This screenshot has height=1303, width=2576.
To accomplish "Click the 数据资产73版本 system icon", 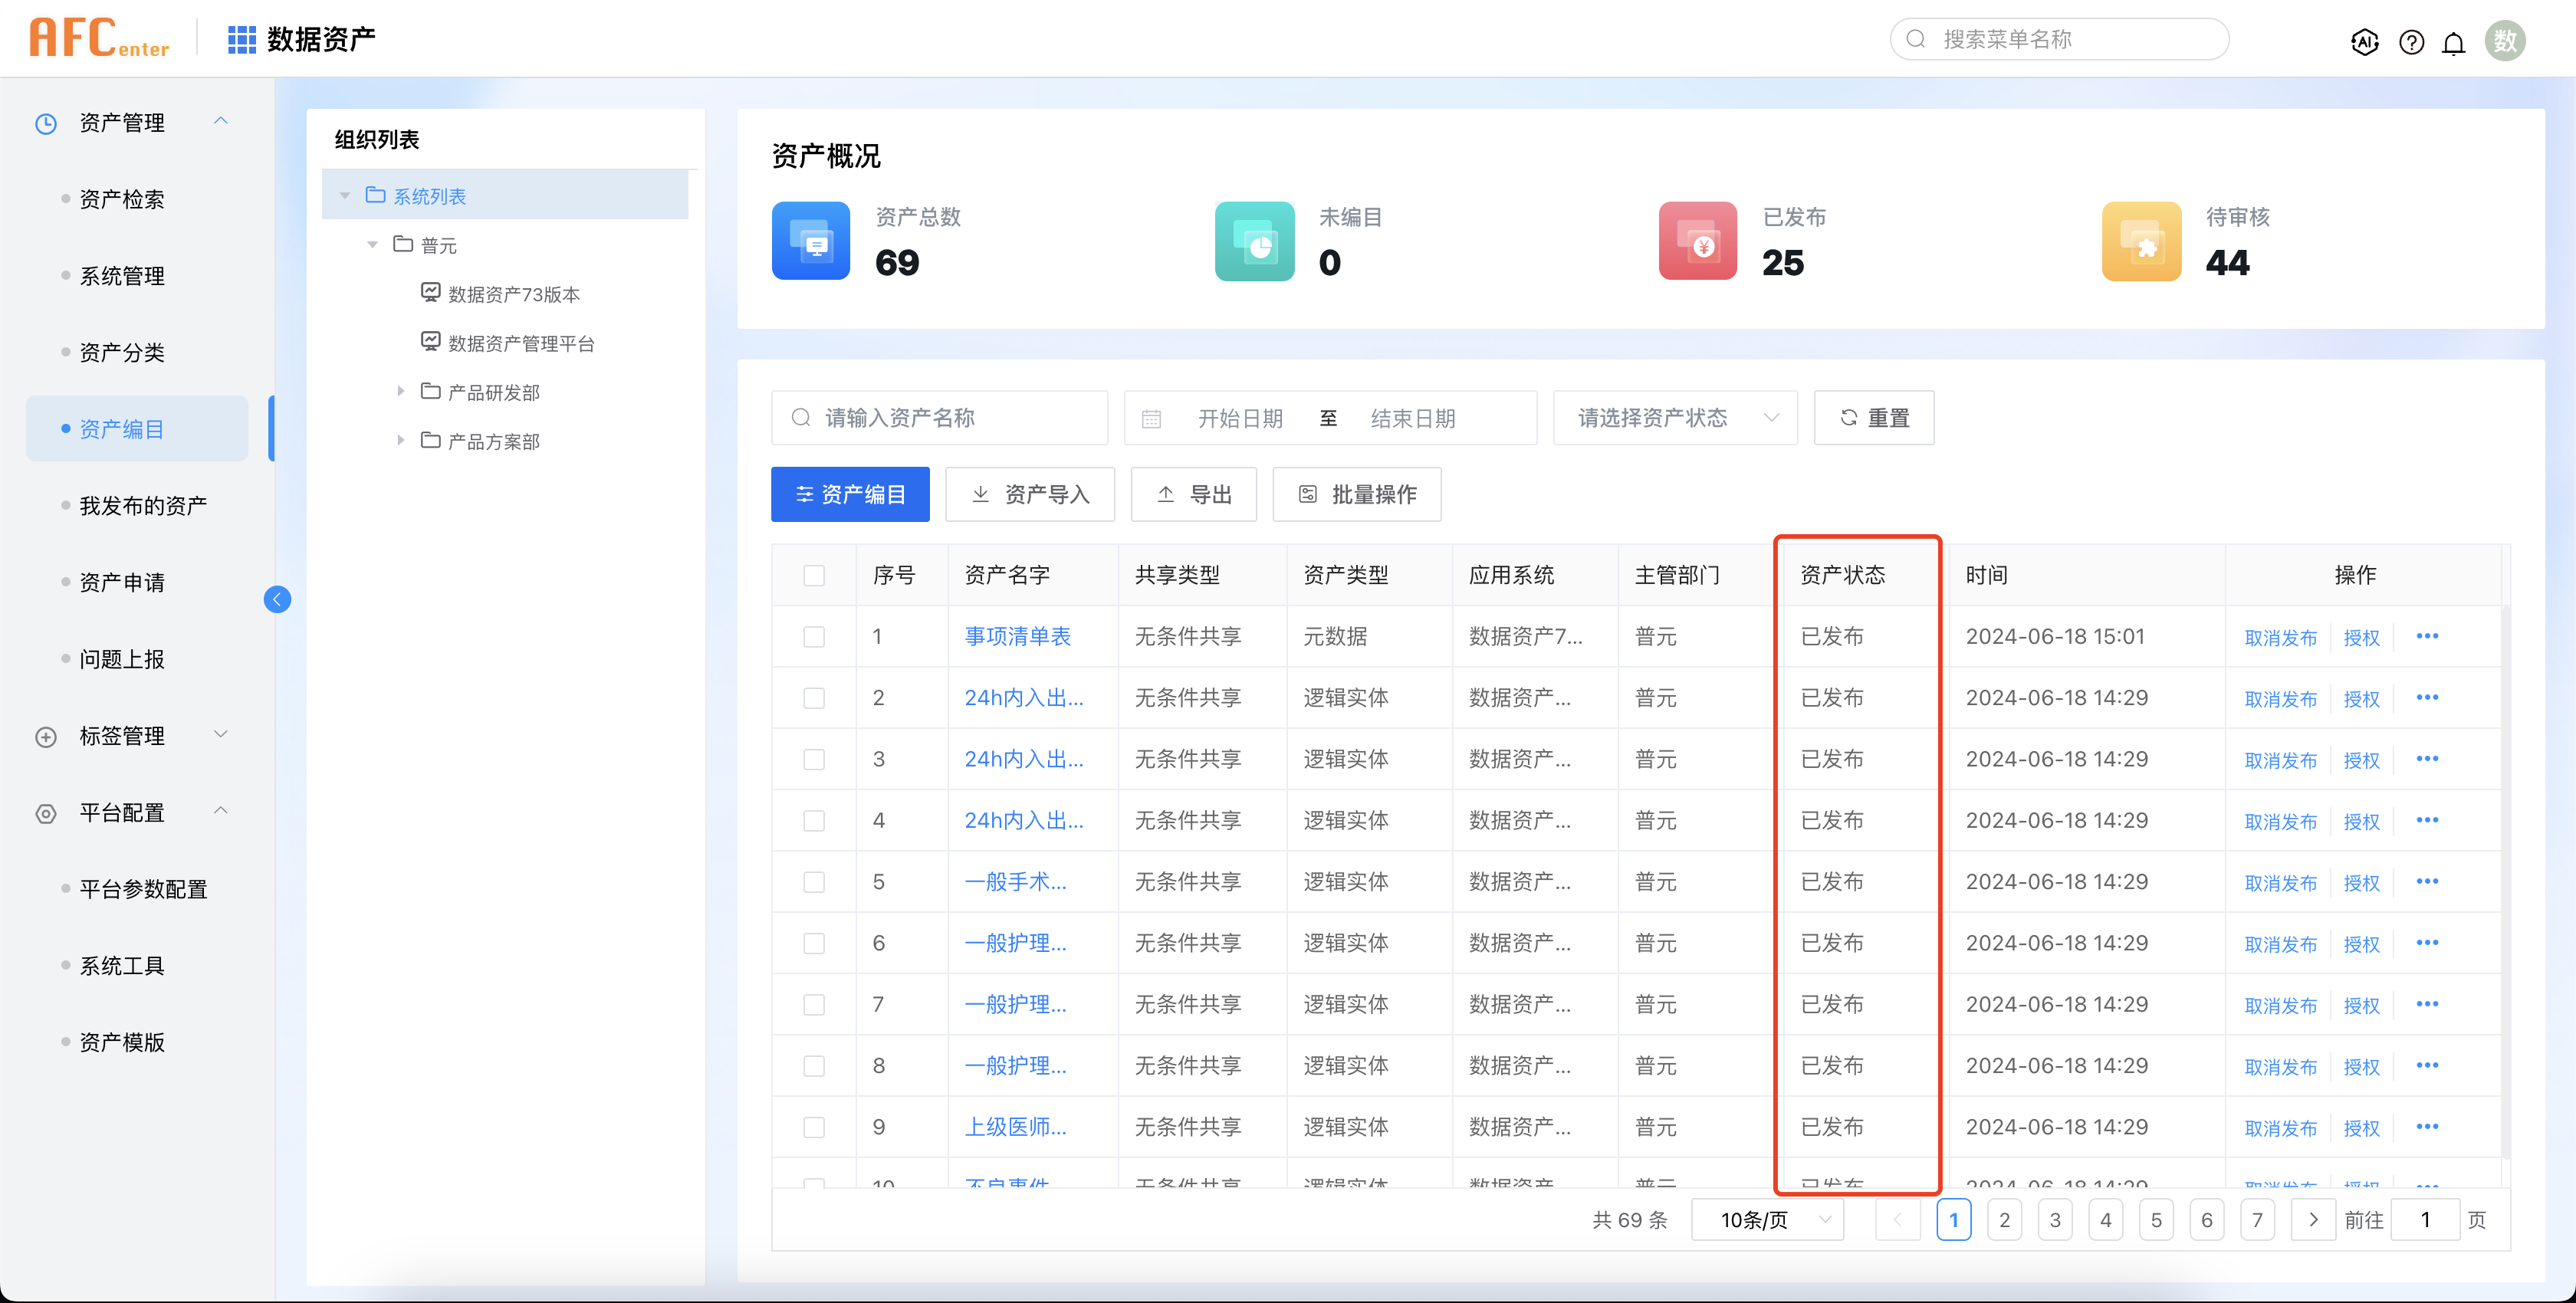I will (x=430, y=292).
